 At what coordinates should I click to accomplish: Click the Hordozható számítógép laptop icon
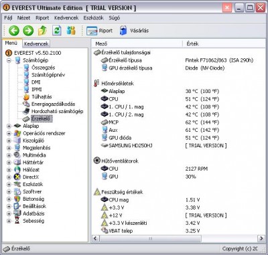[26, 111]
